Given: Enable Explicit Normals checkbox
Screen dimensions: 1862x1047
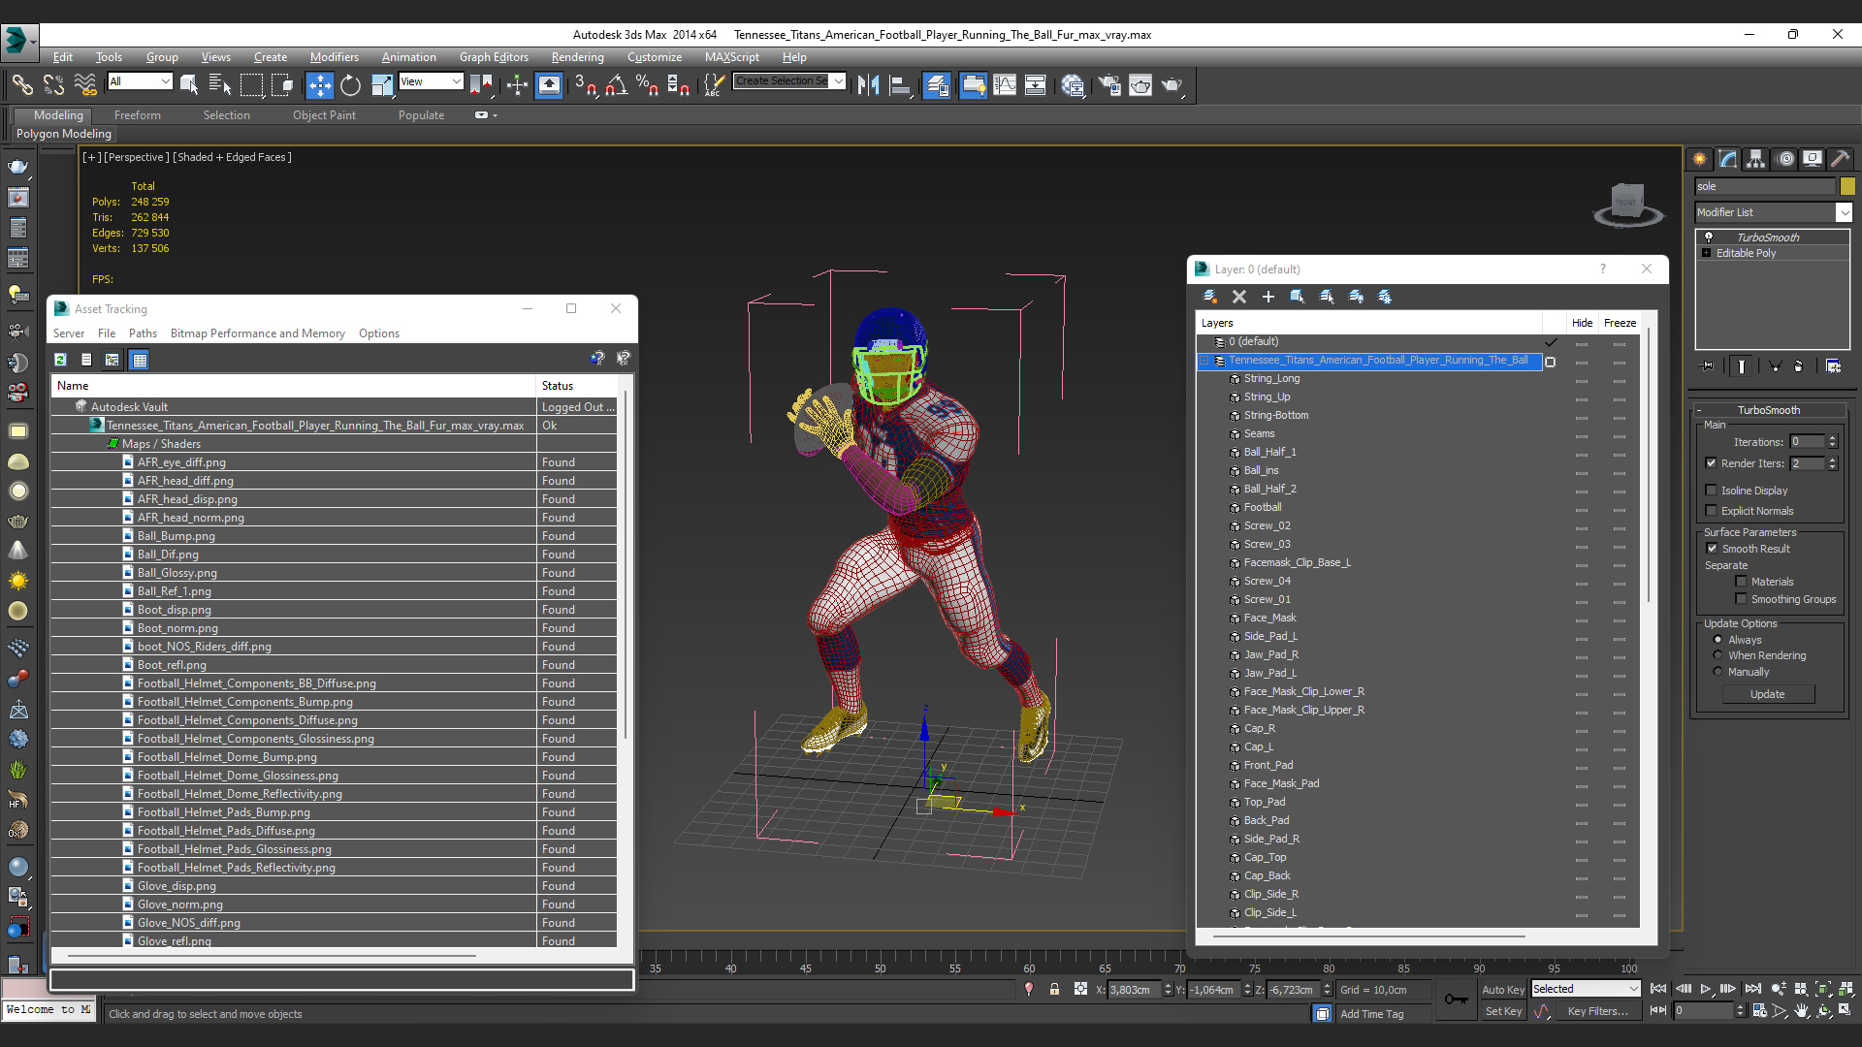Looking at the screenshot, I should (1711, 511).
